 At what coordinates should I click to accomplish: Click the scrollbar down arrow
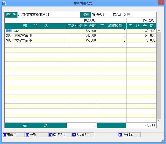pos(159,121)
